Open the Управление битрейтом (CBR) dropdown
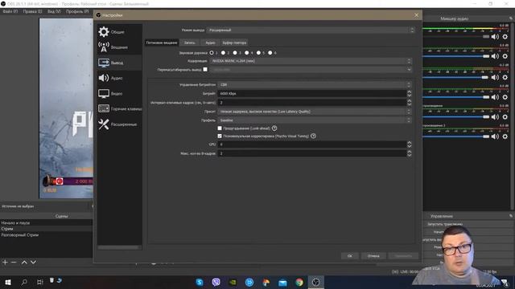 click(315, 84)
